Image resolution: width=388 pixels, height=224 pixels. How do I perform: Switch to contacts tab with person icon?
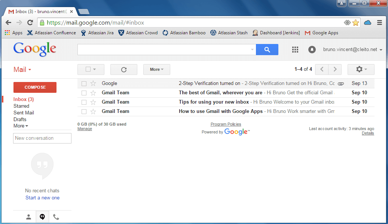tap(29, 217)
